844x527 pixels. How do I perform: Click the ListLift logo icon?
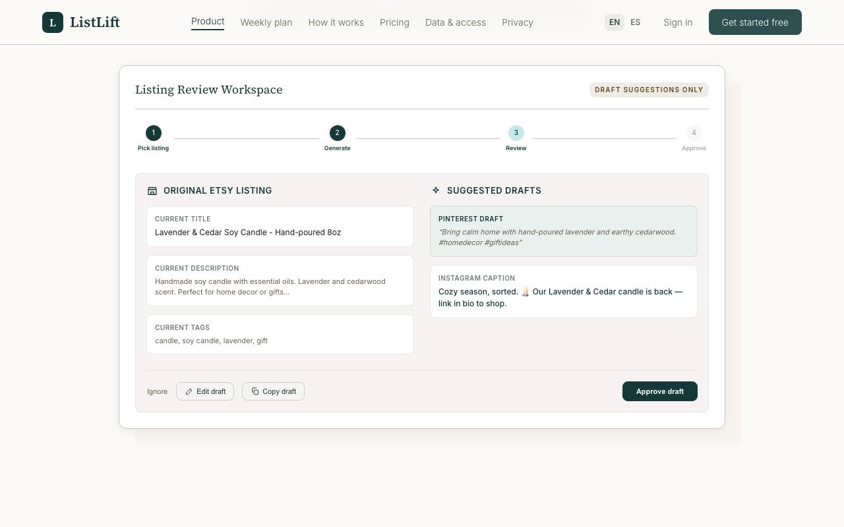coord(53,22)
